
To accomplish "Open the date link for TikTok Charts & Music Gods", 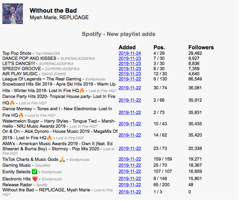I will 130,159.
